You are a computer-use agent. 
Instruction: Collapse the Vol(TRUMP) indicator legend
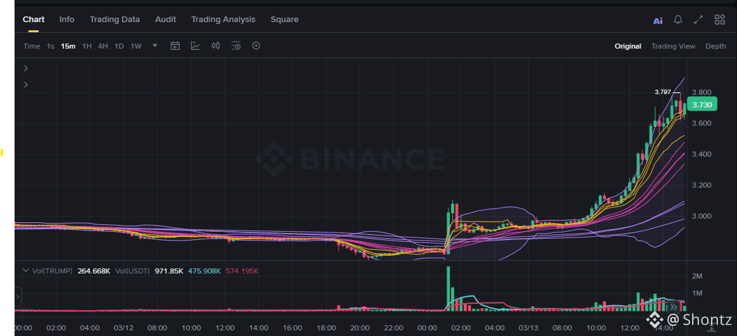click(26, 271)
